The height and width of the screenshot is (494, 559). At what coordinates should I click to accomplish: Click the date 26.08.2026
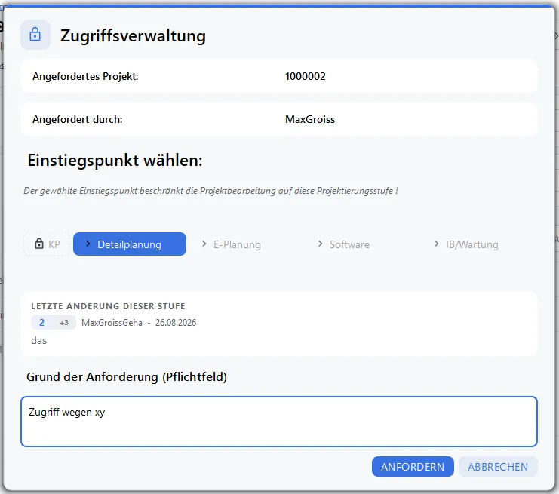176,323
